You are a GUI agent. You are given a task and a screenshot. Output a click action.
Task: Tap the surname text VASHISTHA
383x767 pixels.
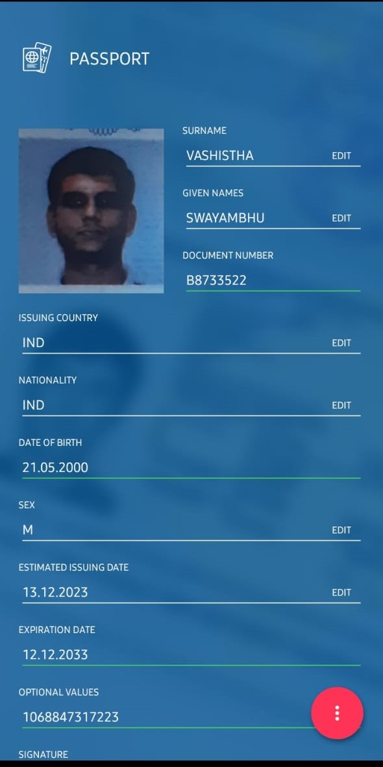(x=220, y=155)
